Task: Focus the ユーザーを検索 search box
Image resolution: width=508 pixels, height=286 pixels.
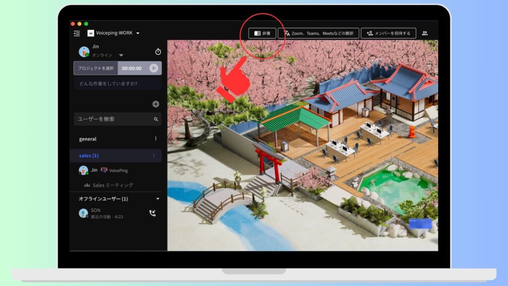Action: 114,119
